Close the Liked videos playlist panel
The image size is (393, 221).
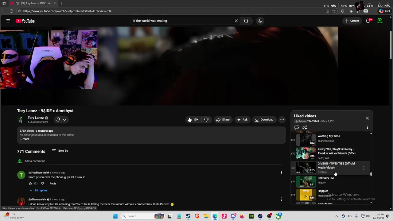tap(367, 118)
